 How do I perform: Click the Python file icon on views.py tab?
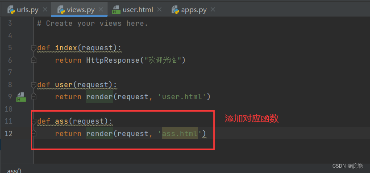61,10
